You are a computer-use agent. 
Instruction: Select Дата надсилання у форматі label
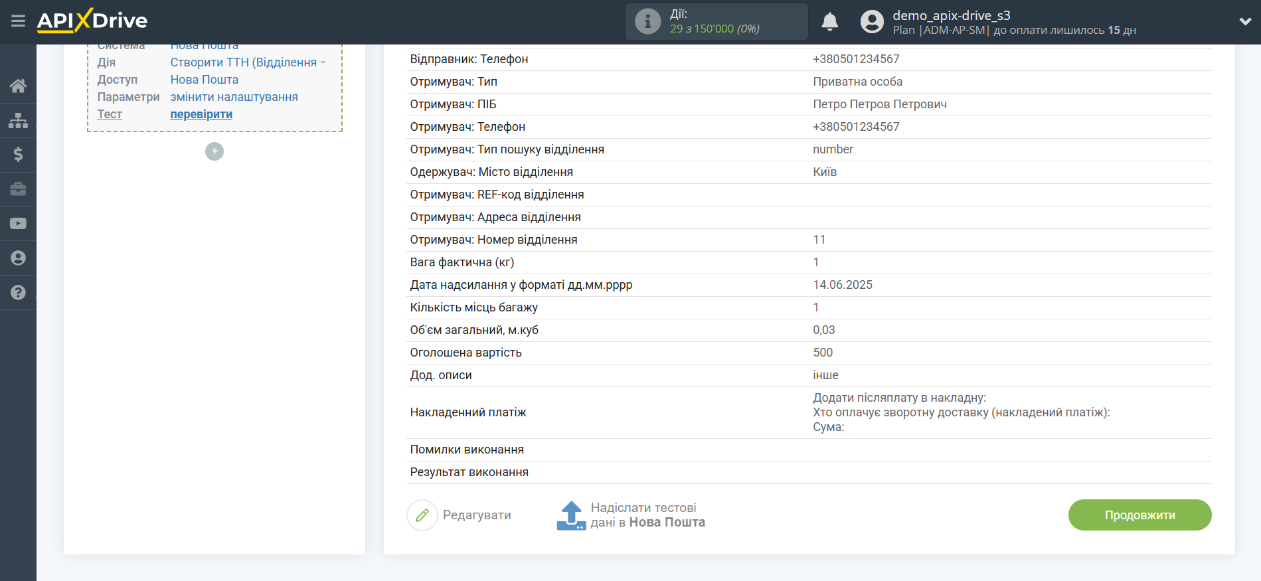[x=521, y=285]
